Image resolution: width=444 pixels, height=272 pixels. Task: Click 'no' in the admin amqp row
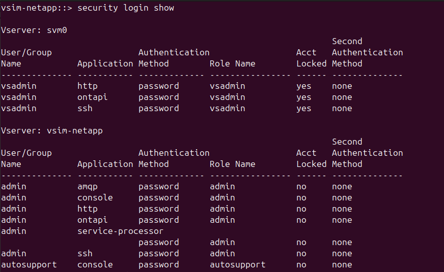(301, 186)
